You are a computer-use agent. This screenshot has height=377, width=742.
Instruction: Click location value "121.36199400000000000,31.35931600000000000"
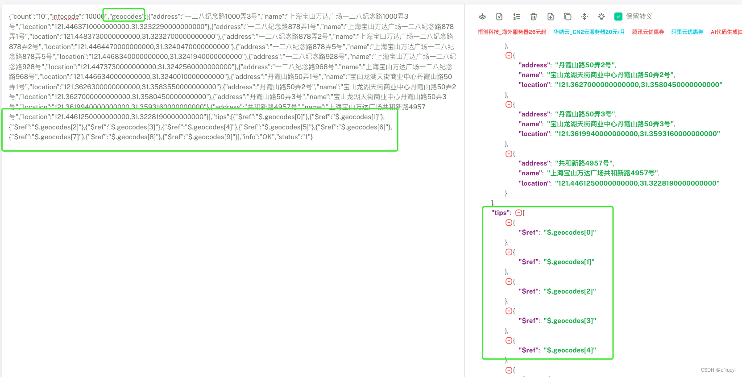pos(638,134)
